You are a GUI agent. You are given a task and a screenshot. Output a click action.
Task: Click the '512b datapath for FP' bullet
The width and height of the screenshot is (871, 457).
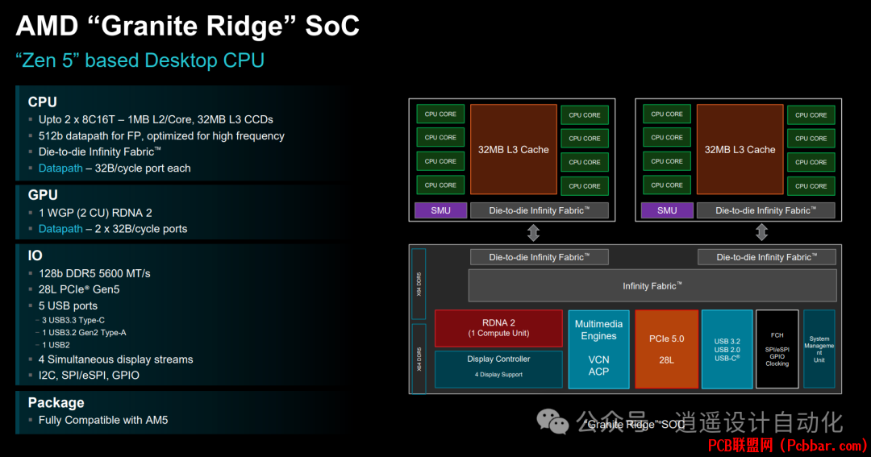161,135
